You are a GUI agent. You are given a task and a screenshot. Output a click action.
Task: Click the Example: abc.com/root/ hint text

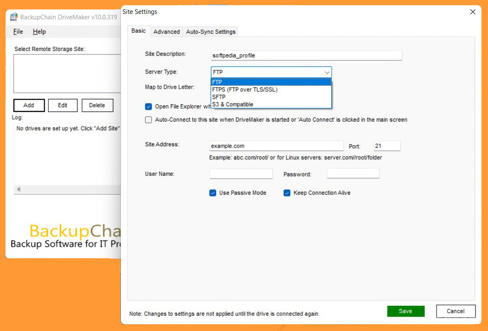tap(295, 158)
